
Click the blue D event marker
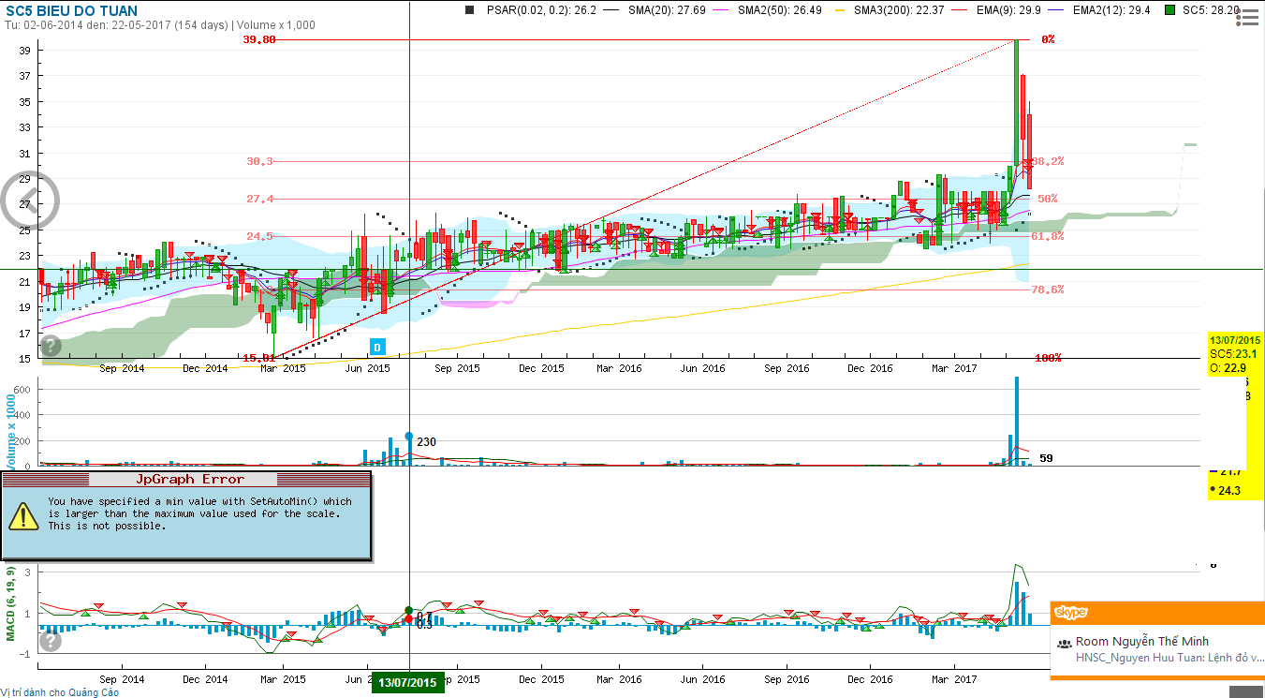(x=377, y=348)
